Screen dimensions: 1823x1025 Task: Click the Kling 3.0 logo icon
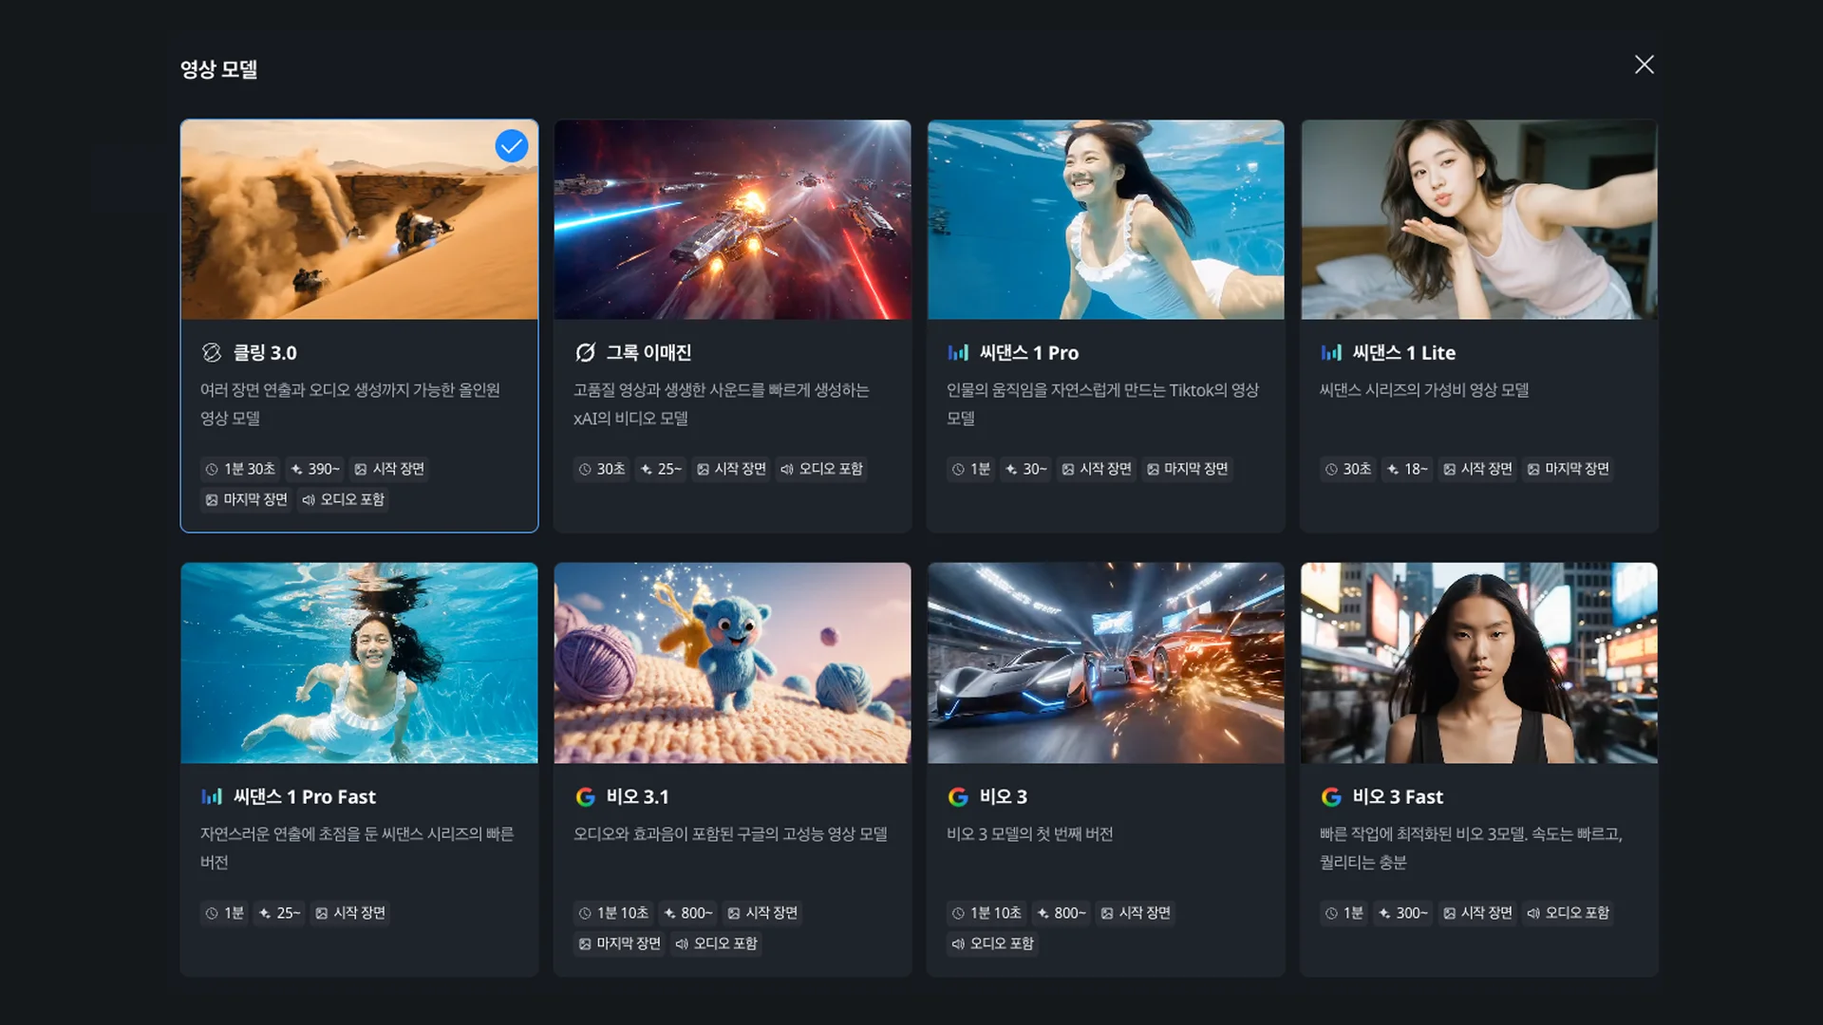212,353
